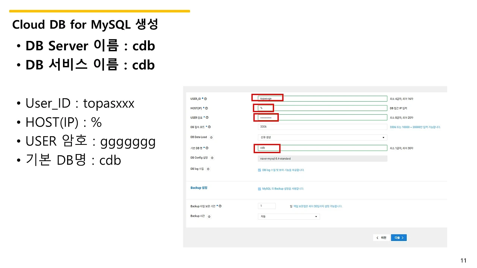The height and width of the screenshot is (268, 477).
Task: Click the 다음 button to proceed
Action: pos(398,237)
